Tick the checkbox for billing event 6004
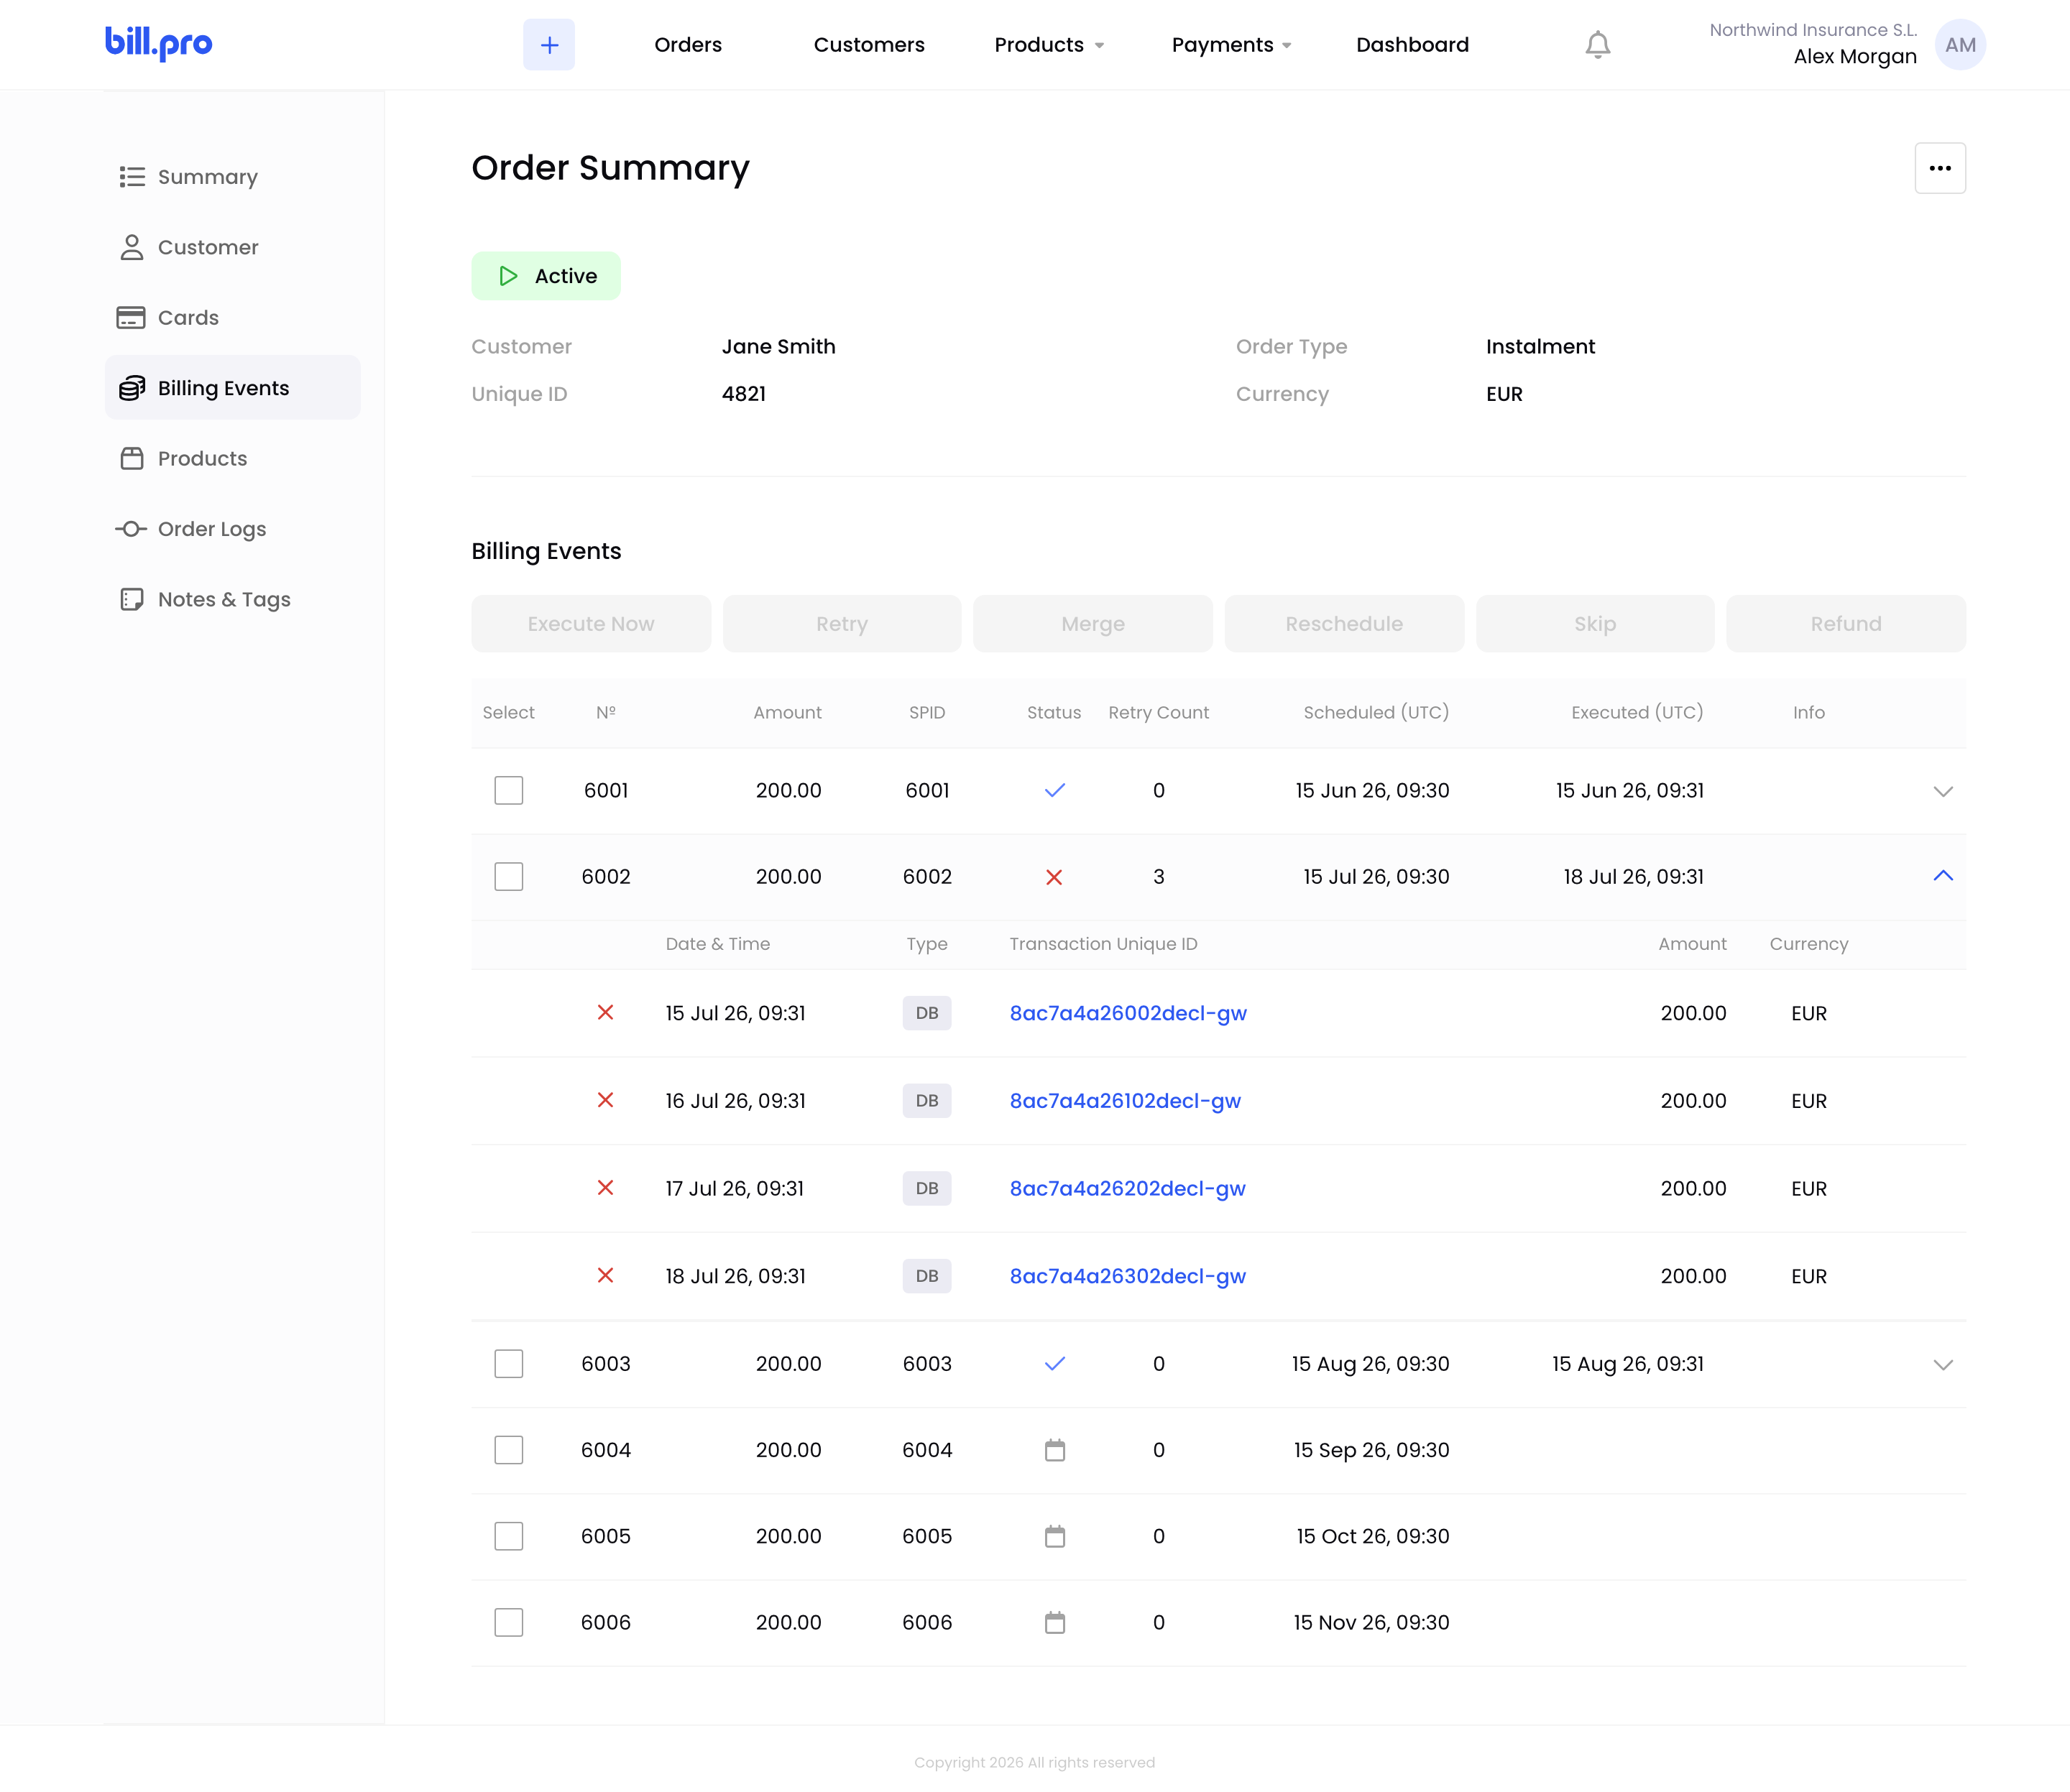The width and height of the screenshot is (2070, 1792). (x=508, y=1450)
